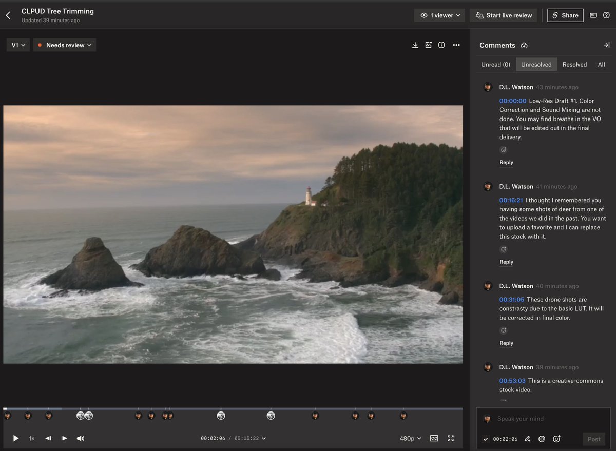Open the drawing annotation tool
Screen dimensions: 616x451
pyautogui.click(x=527, y=439)
